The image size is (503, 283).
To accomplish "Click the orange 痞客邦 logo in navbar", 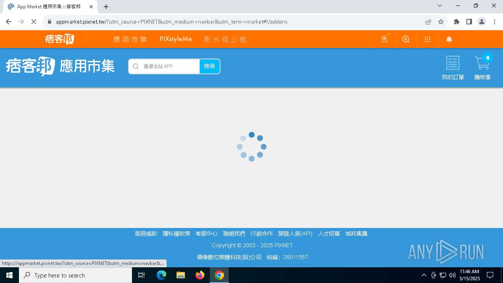I will pos(59,39).
